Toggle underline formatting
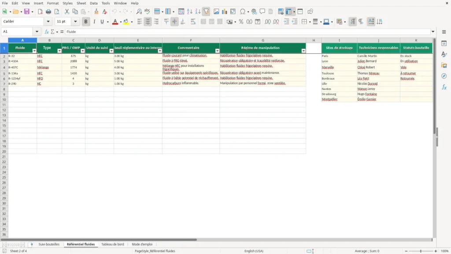 click(102, 22)
